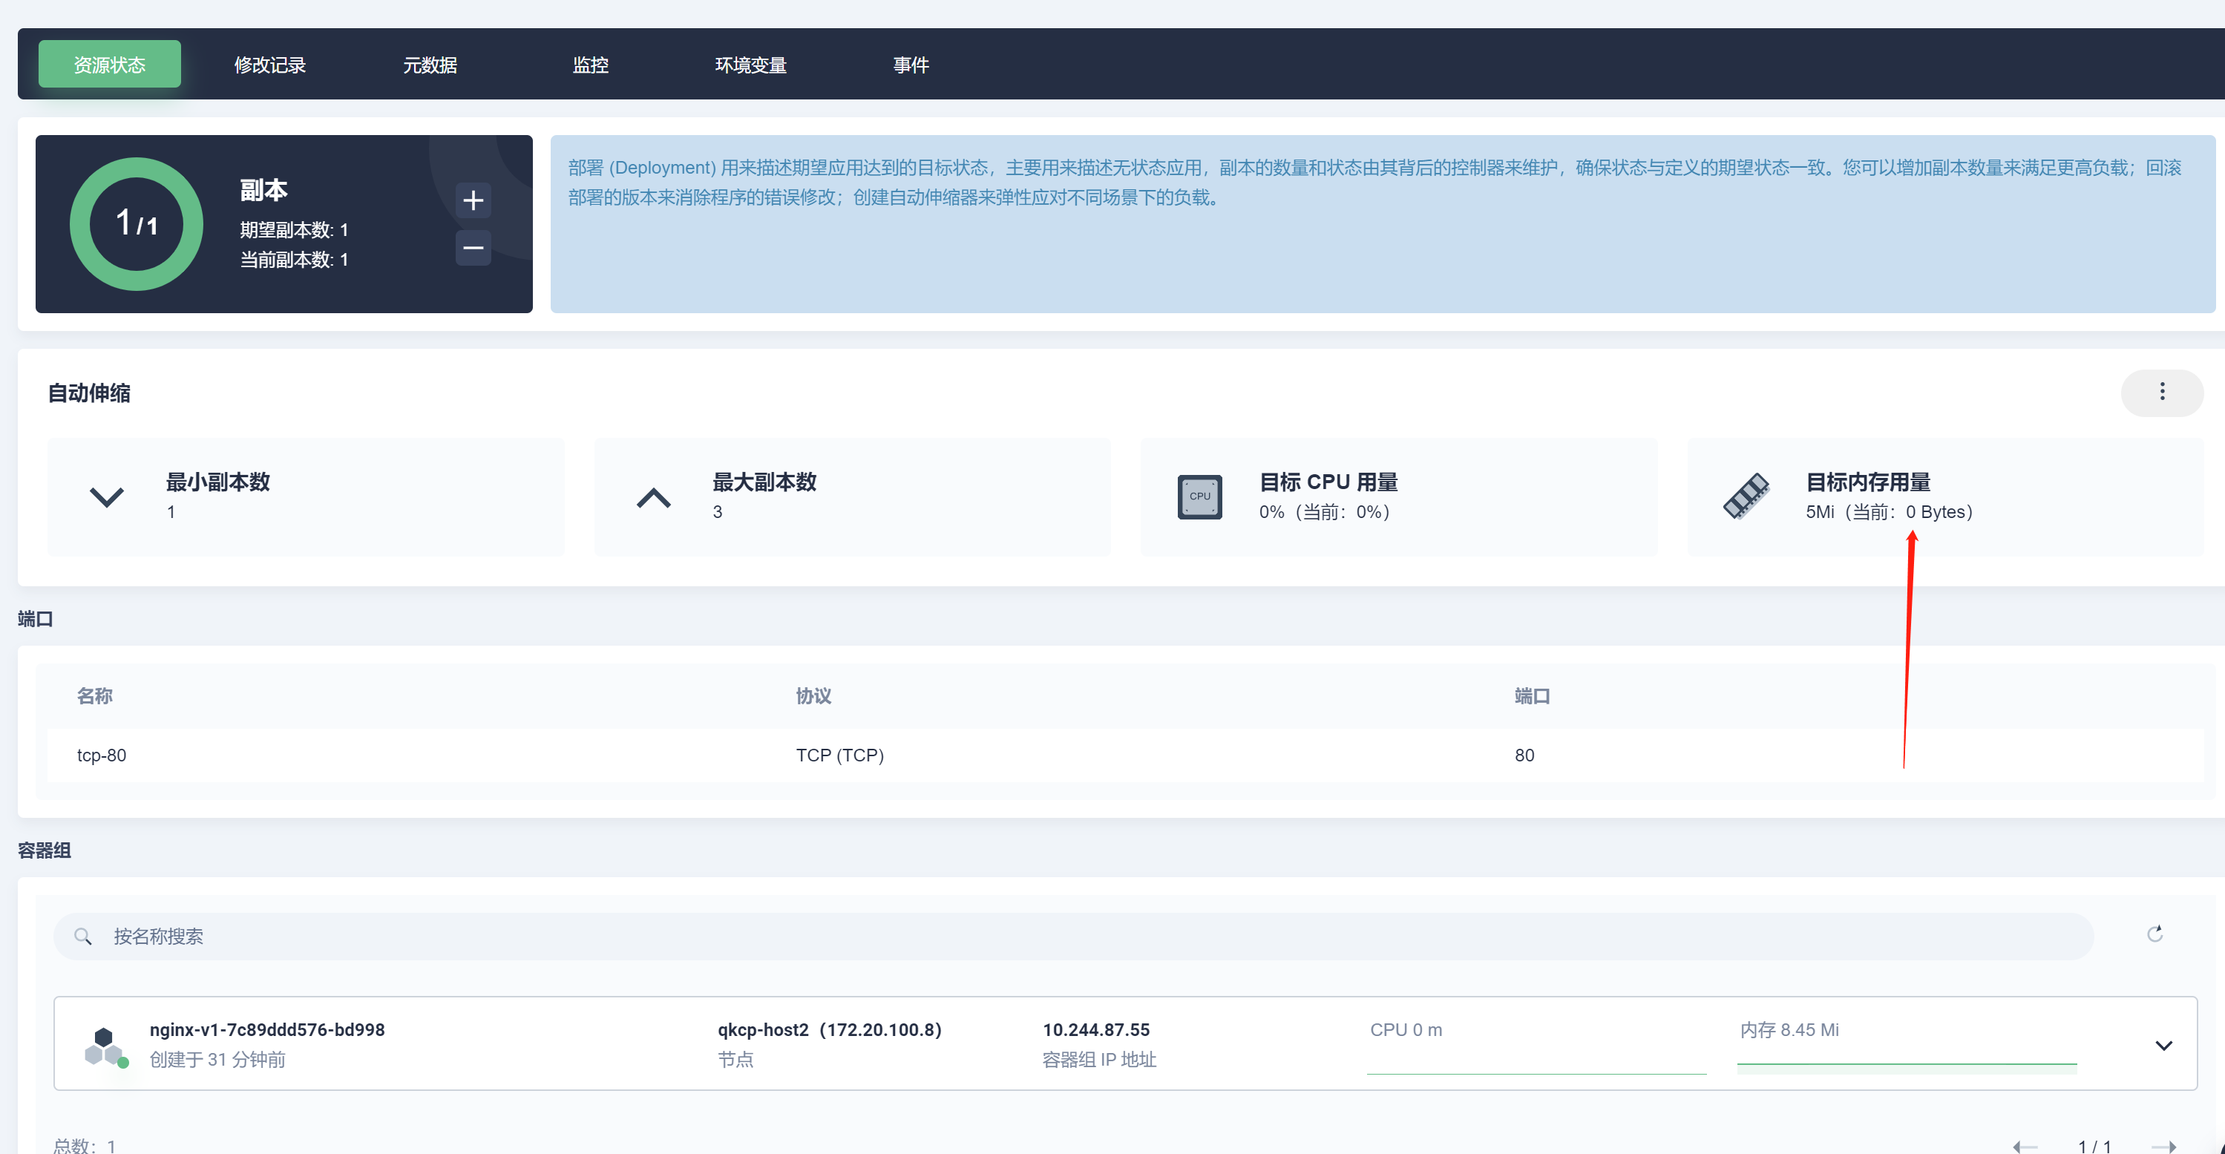Open autoscaling three-dot more menu
This screenshot has height=1154, width=2225.
point(2161,392)
